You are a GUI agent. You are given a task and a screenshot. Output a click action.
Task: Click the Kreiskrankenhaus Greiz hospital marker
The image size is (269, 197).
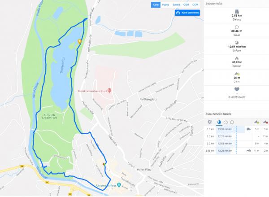pos(109,91)
